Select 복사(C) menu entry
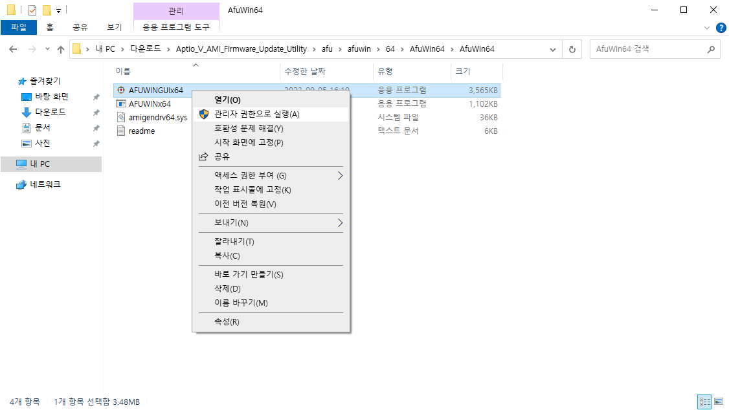The width and height of the screenshot is (729, 410). pos(271,256)
